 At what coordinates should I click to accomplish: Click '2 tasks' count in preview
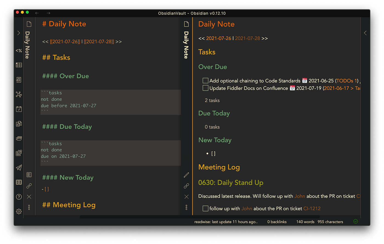click(212, 101)
